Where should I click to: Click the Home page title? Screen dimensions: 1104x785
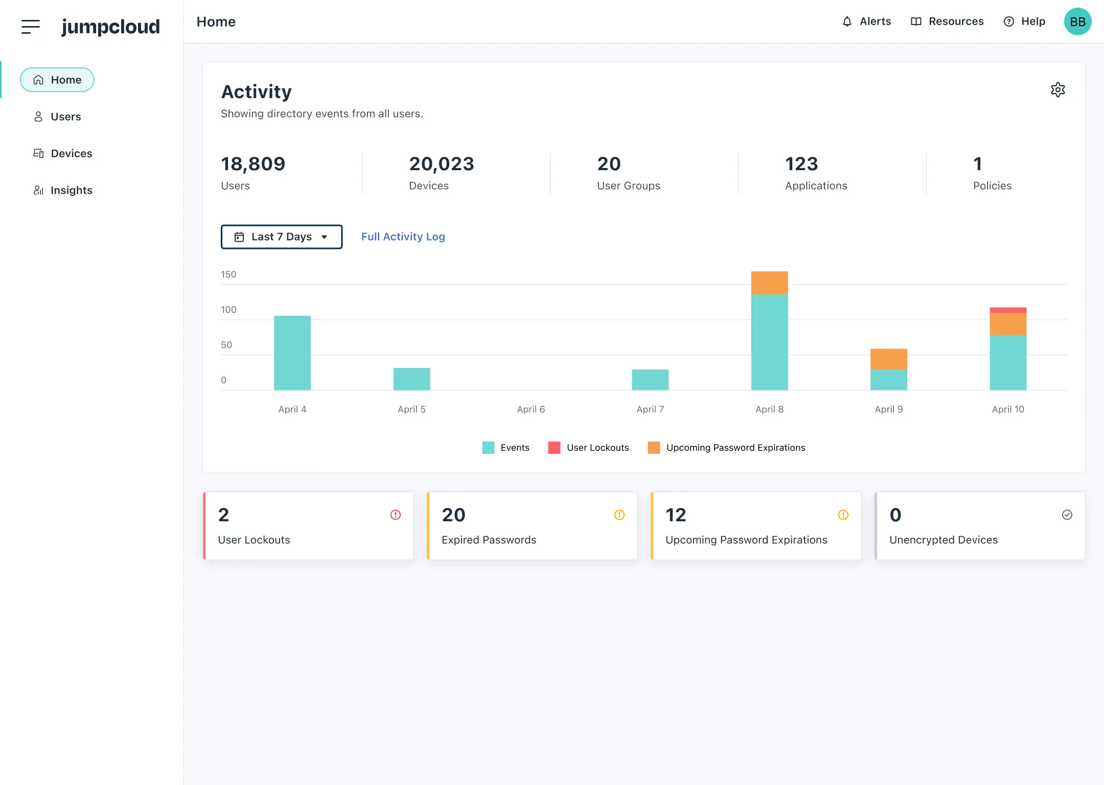pos(216,21)
